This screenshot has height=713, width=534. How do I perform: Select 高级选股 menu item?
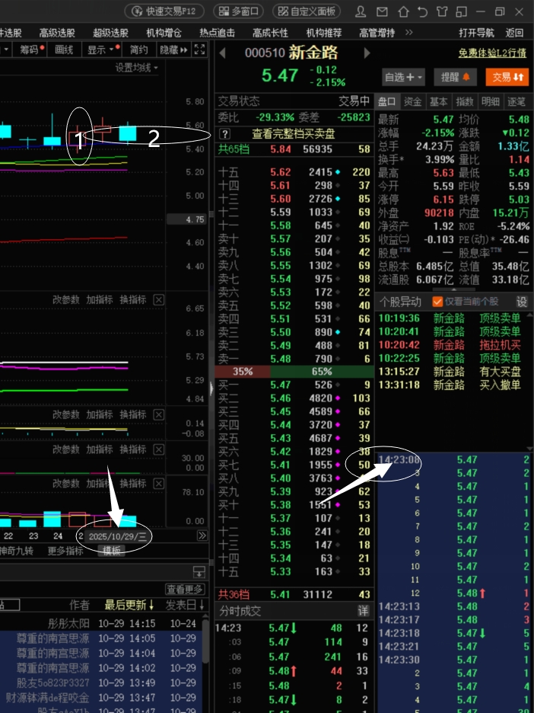click(x=57, y=33)
